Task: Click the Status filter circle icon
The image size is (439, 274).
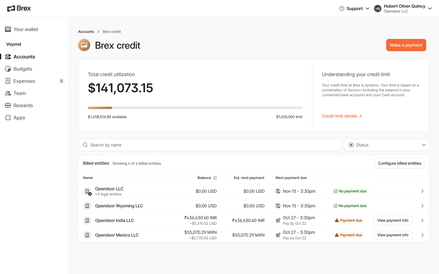Action: [x=351, y=145]
